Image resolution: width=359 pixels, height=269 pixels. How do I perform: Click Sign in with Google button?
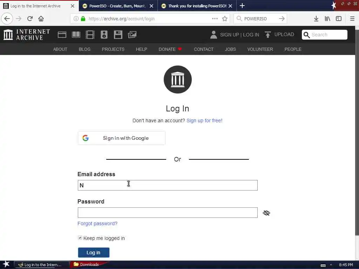tap(121, 138)
